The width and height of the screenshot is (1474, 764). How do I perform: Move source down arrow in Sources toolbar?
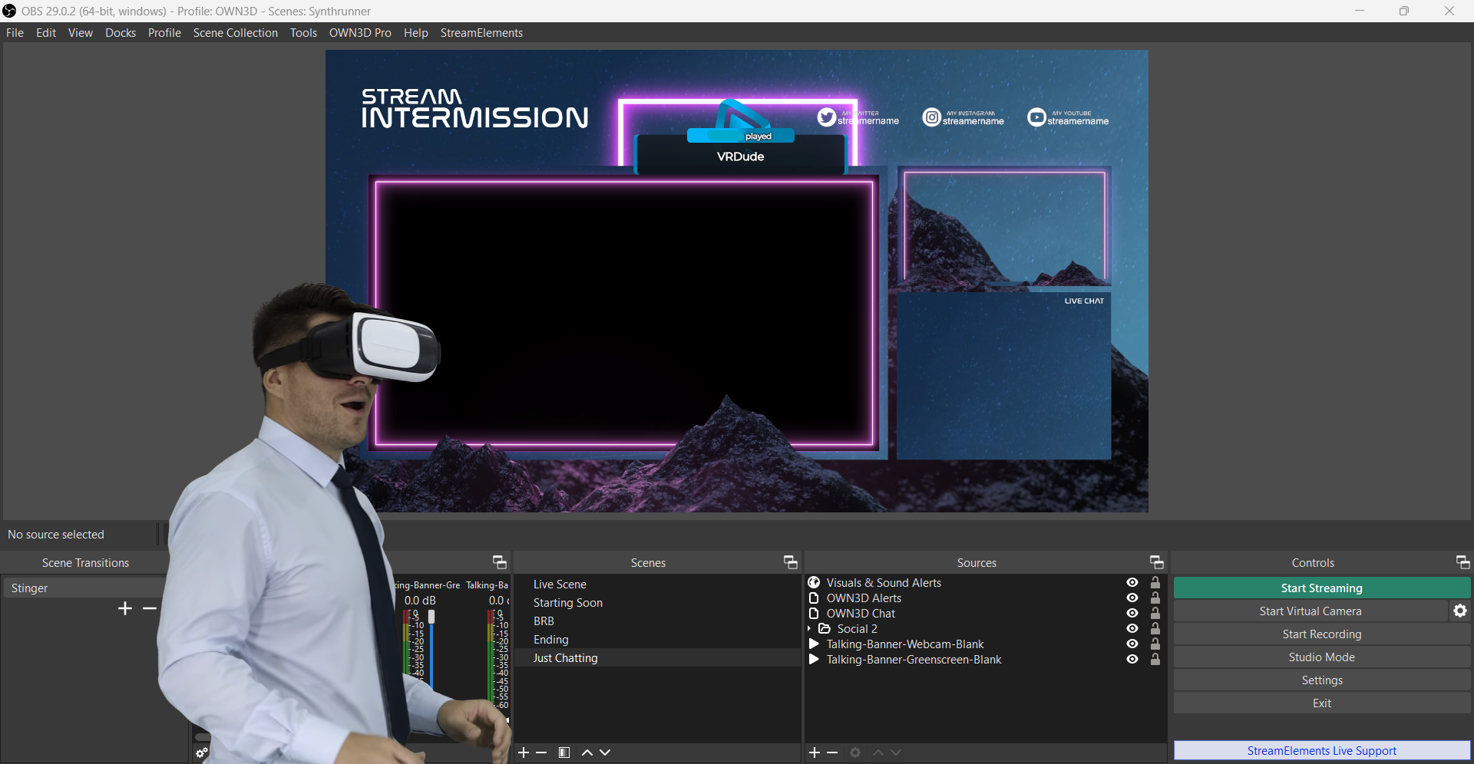click(x=896, y=752)
